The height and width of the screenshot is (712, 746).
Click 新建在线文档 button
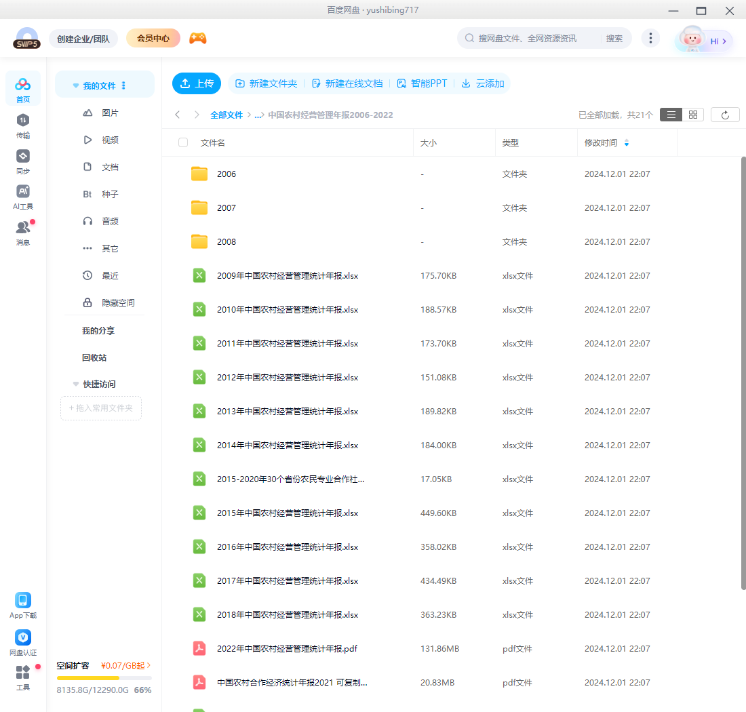pyautogui.click(x=347, y=83)
